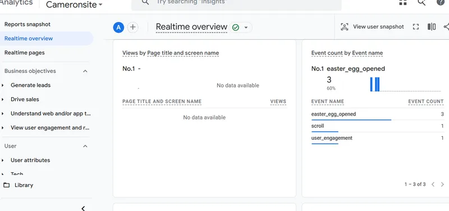Click the "1 – 3 of 3" pagination text
This screenshot has height=211, width=449.
[x=415, y=185]
